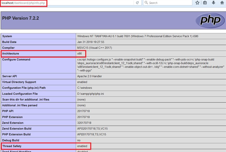Click the PHP logo image
This screenshot has height=152, width=226.
pos(210,20)
